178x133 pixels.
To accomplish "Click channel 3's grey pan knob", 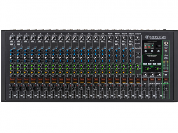I will 25,76.
